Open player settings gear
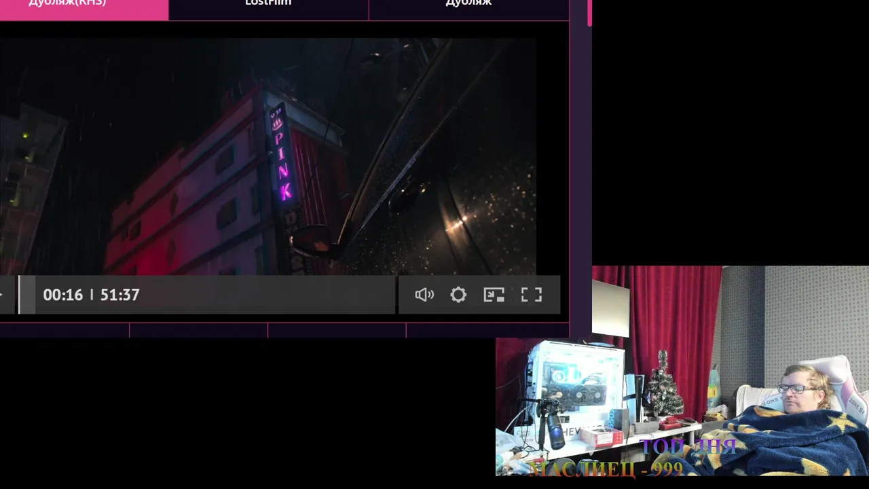 [x=458, y=295]
